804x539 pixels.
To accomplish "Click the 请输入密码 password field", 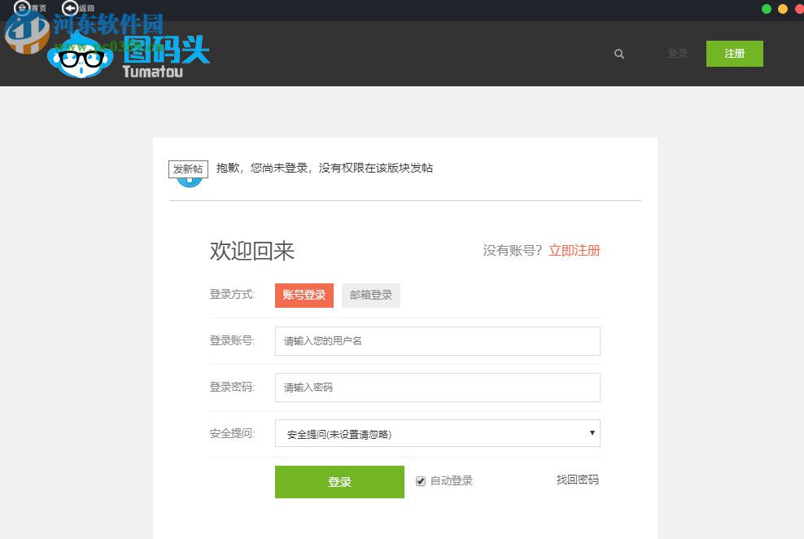I will click(438, 387).
